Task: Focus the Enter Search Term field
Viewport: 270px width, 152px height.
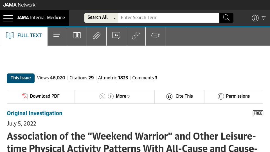Action: (168, 17)
